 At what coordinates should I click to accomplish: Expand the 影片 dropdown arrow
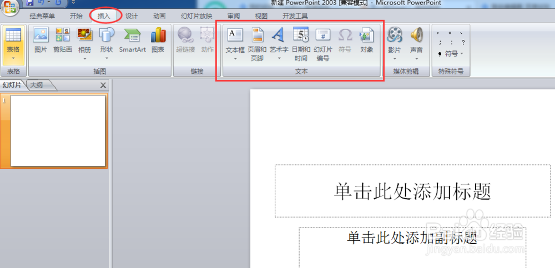(394, 59)
